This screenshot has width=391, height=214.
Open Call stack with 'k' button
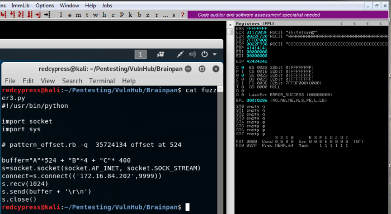130,15
